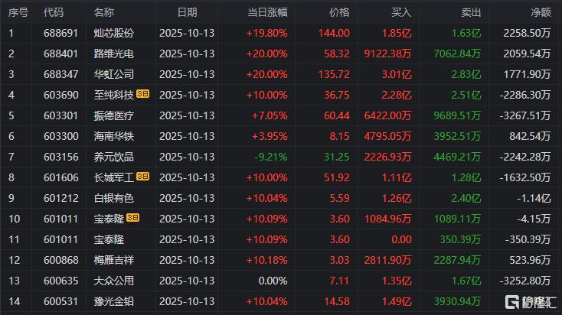Viewport: 562px width, 315px height.
Task: Sort by the 买入 column header
Action: click(x=401, y=12)
